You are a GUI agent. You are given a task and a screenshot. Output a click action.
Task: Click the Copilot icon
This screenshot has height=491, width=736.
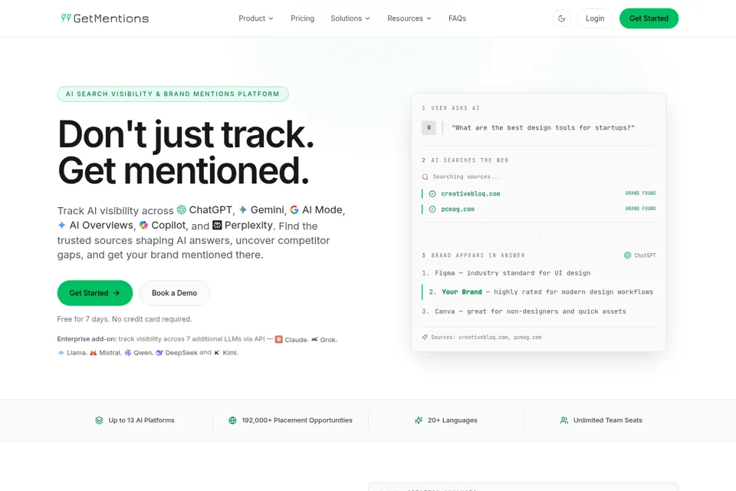click(x=143, y=225)
